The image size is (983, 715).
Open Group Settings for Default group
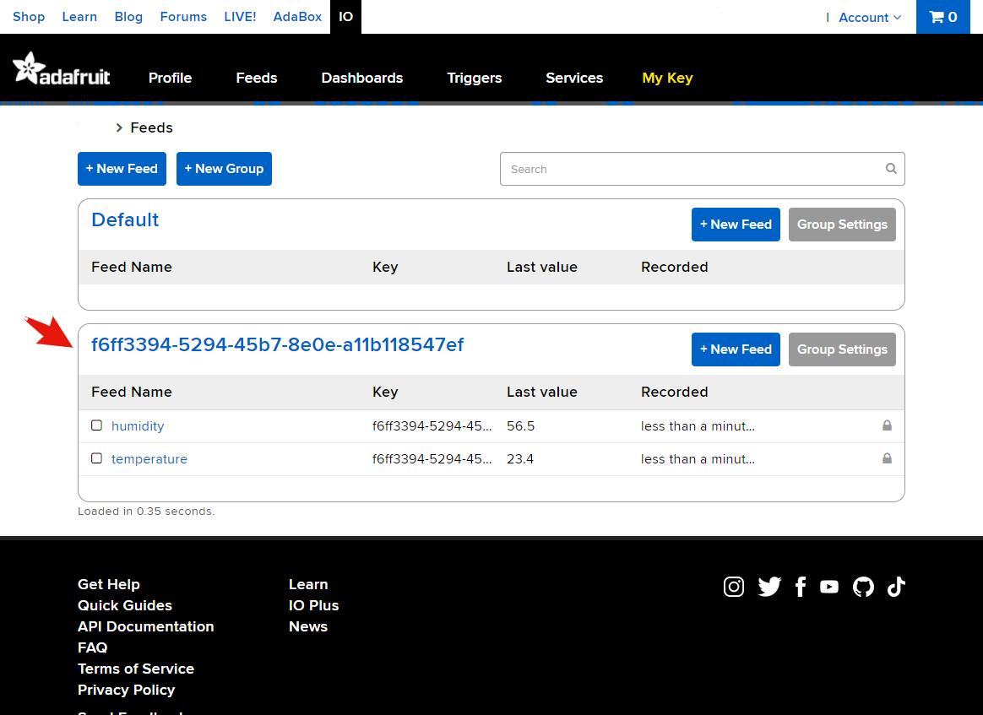click(x=842, y=225)
